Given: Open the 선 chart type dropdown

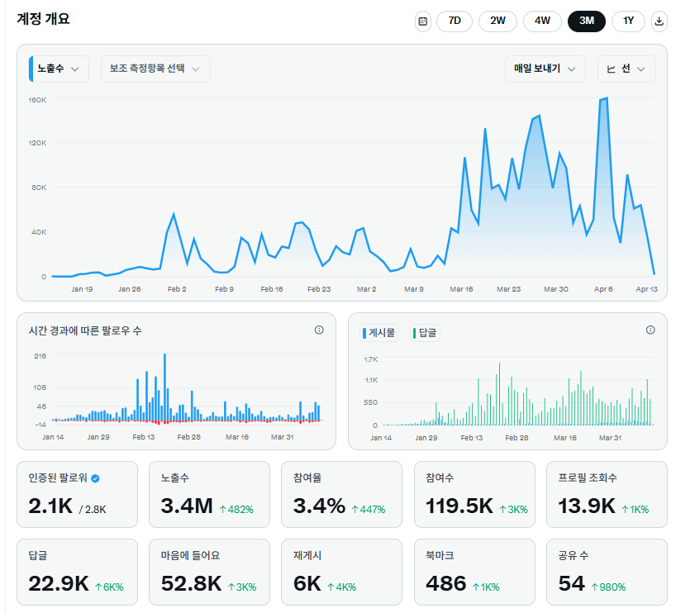Looking at the screenshot, I should [x=626, y=69].
